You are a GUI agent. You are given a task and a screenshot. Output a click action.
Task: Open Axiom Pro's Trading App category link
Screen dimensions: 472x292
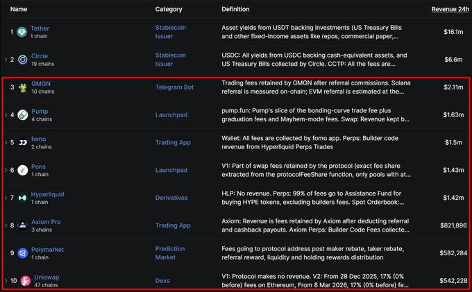(173, 225)
